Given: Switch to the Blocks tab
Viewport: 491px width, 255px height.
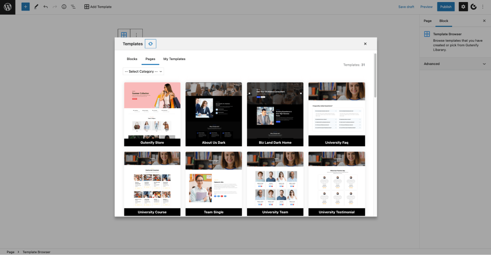Looking at the screenshot, I should click(x=132, y=59).
